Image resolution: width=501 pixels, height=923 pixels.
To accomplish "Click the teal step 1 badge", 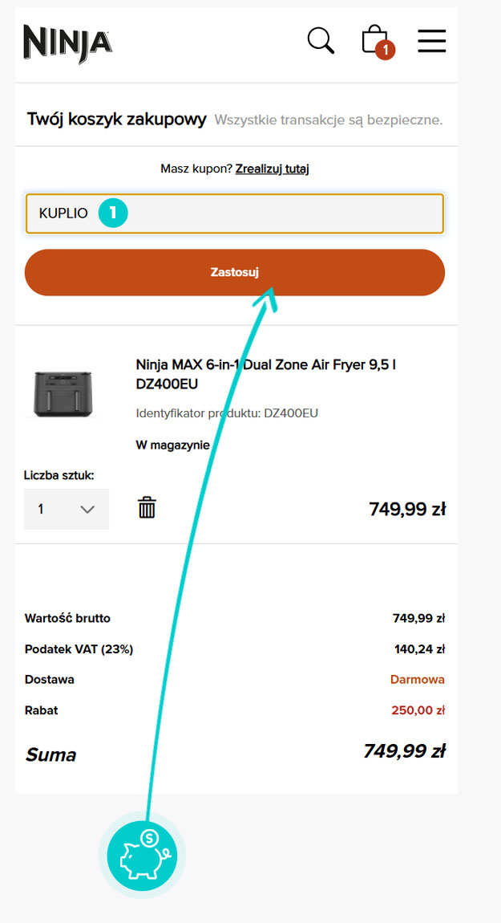I will pyautogui.click(x=113, y=213).
